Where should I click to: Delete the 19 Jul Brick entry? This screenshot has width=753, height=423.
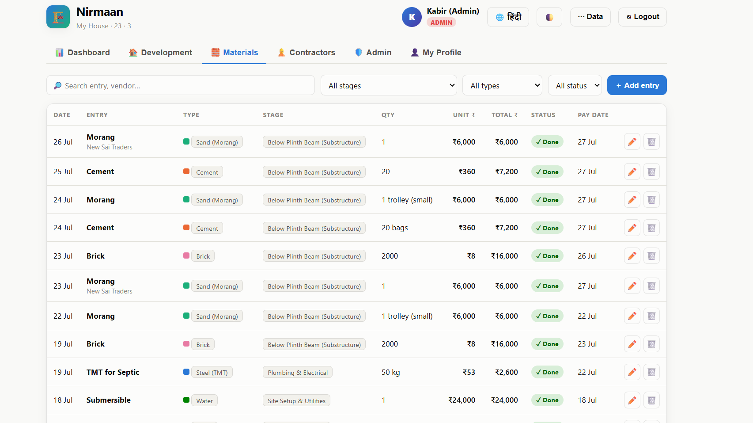[x=651, y=344]
